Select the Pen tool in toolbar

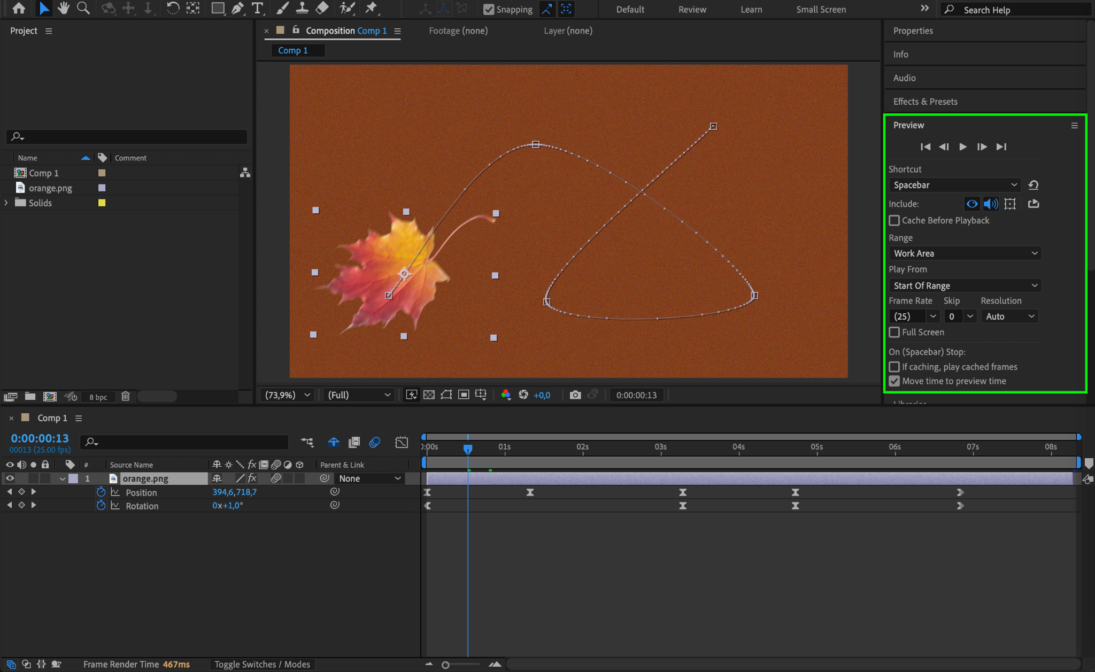(x=237, y=8)
